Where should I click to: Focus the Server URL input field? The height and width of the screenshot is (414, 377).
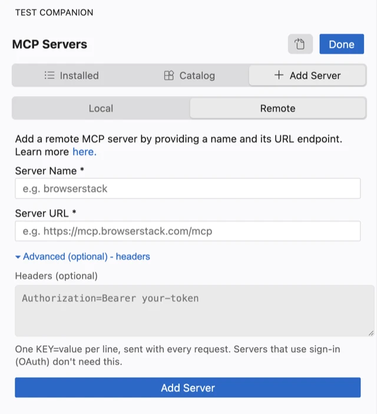[188, 231]
